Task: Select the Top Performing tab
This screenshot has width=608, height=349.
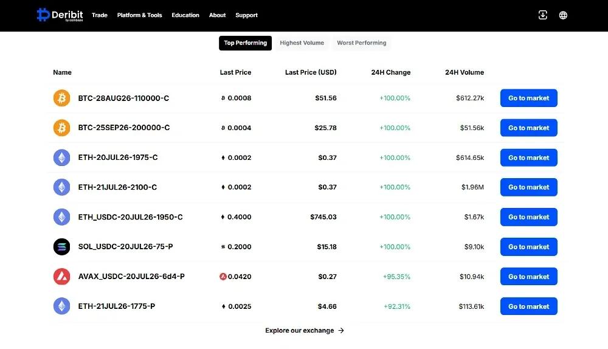Action: (x=245, y=43)
